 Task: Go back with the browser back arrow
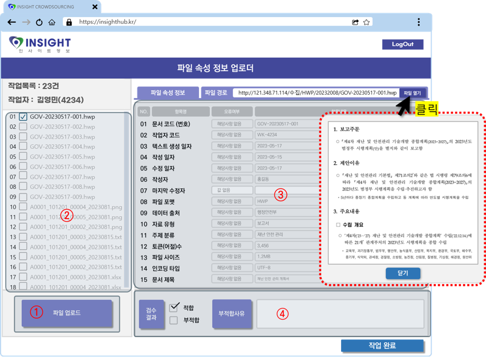(12, 22)
